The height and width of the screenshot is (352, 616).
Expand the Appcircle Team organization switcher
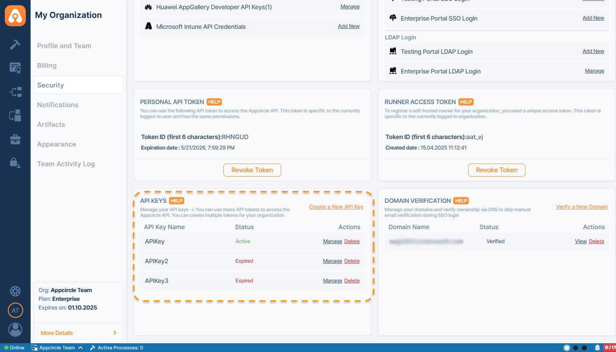tap(57, 348)
